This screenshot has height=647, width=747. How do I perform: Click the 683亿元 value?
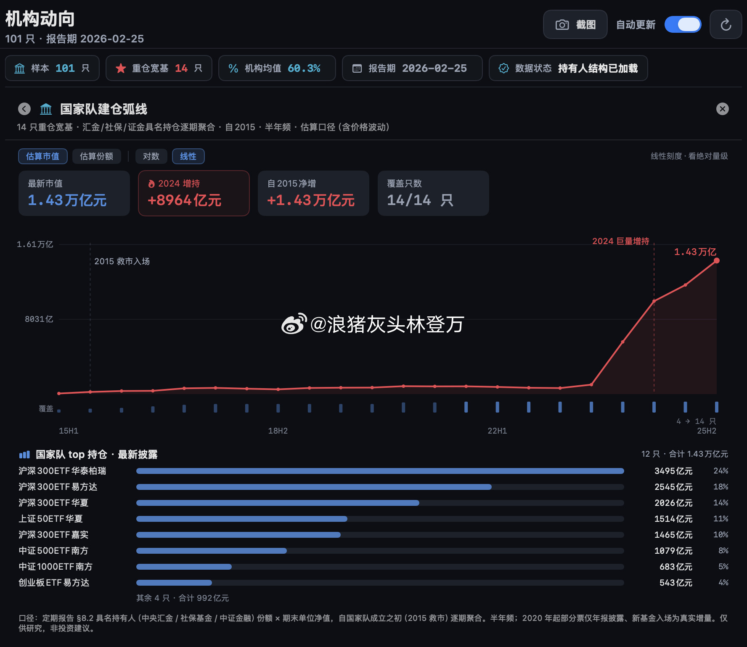[x=676, y=567]
